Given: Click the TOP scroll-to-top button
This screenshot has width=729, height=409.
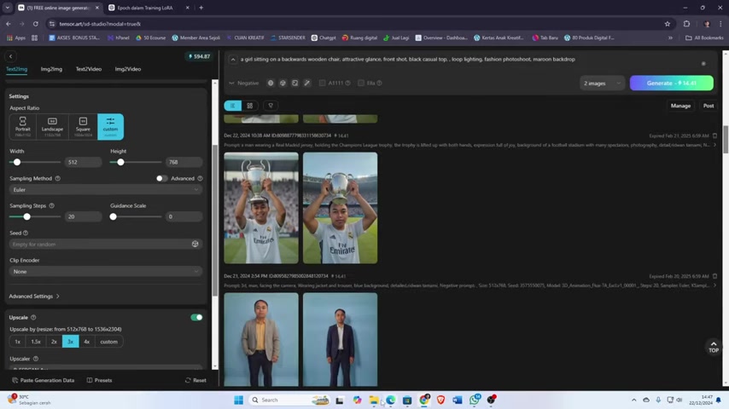Looking at the screenshot, I should coord(714,347).
